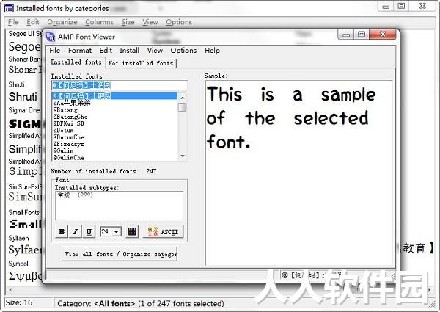Open Edit menu in background fonts window
The height and width of the screenshot is (312, 440).
point(33,22)
